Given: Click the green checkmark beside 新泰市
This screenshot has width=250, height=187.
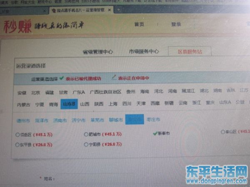Looking at the screenshot, I should (x=155, y=133).
